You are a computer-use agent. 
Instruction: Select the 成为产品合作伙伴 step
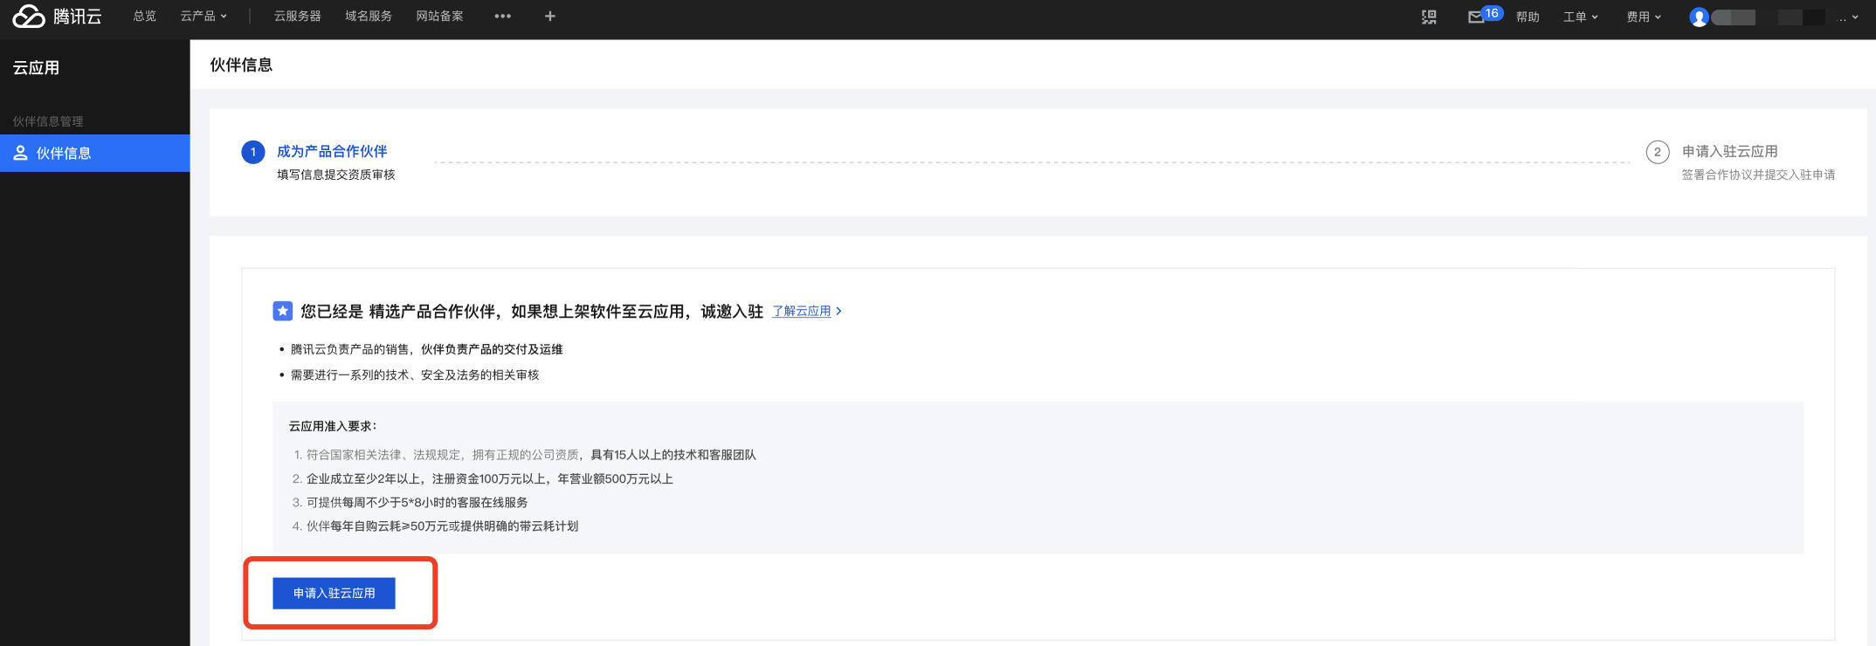point(332,152)
